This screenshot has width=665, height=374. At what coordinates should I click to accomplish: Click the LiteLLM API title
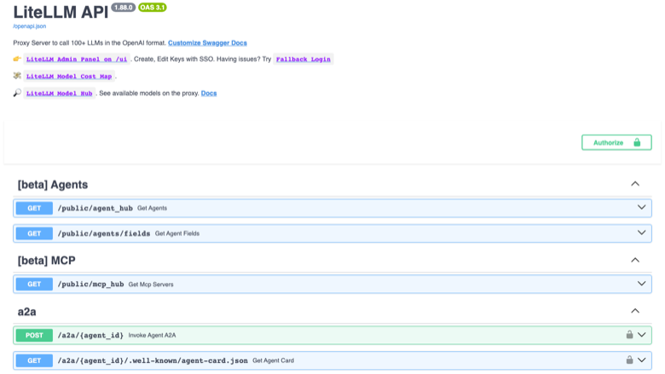click(61, 12)
